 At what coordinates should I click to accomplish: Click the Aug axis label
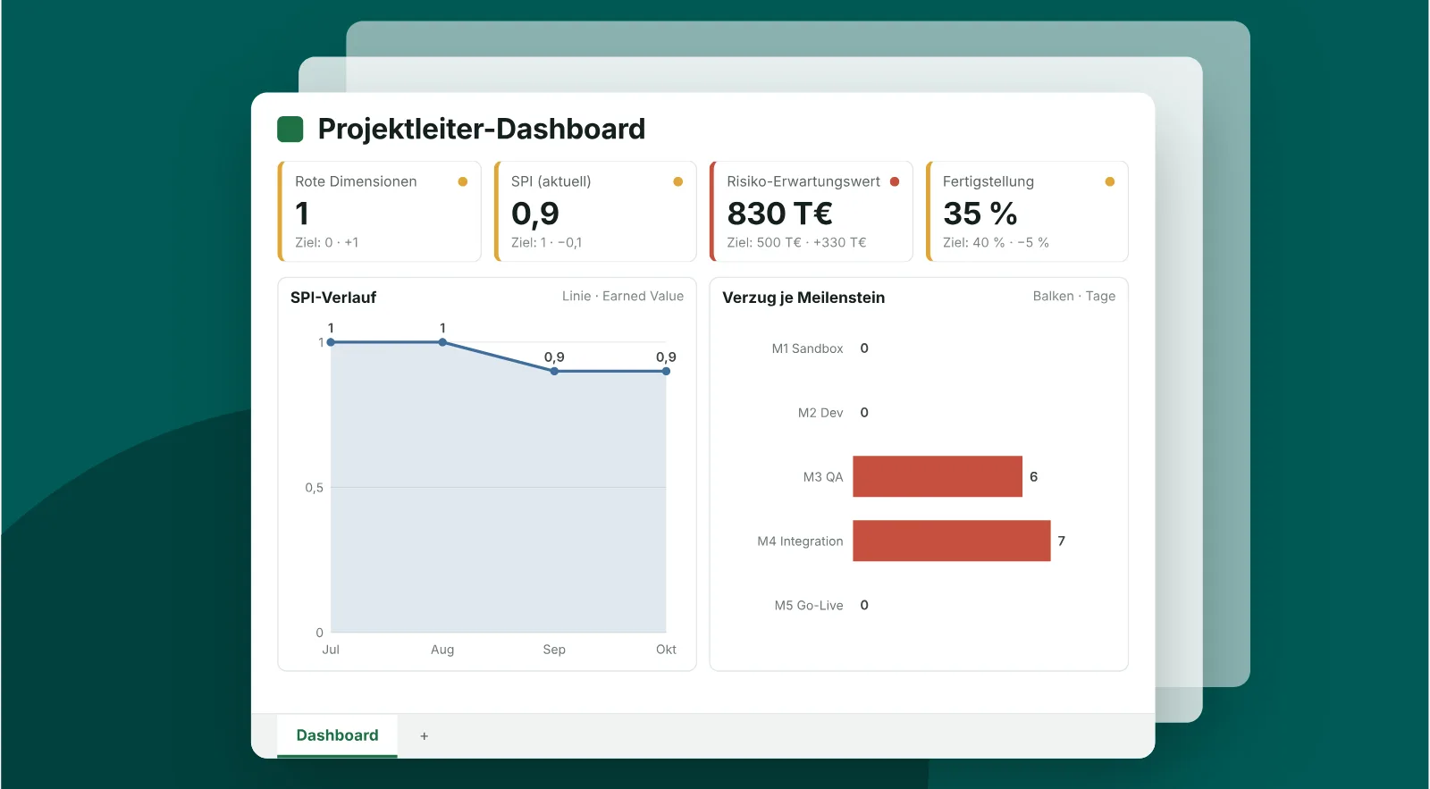442,650
